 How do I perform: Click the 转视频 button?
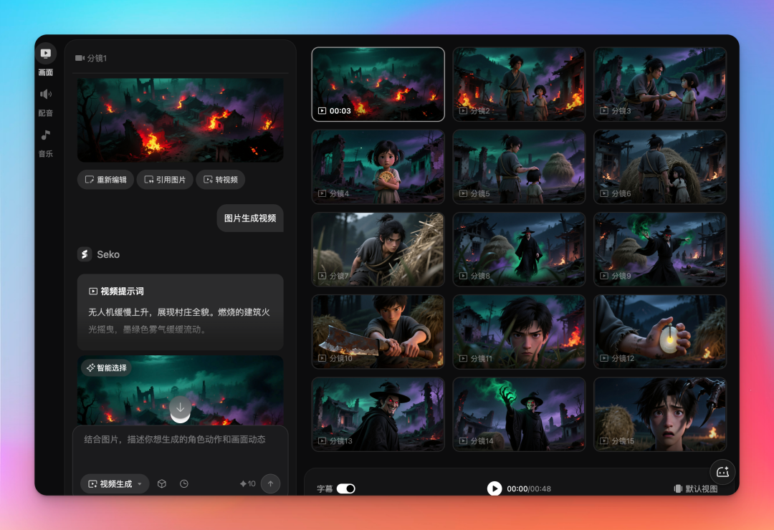(221, 180)
